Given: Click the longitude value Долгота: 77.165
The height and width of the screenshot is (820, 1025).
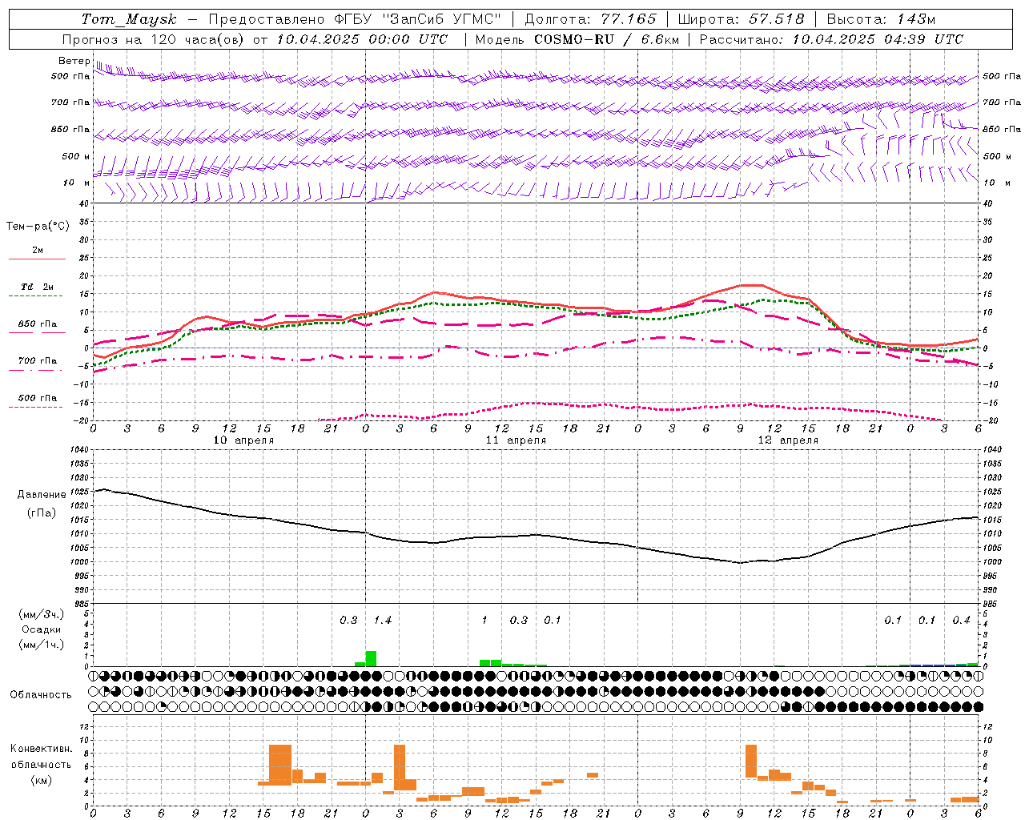Looking at the screenshot, I should (590, 19).
